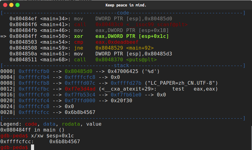Click stack address 0xffffcfb4

tap(34, 77)
